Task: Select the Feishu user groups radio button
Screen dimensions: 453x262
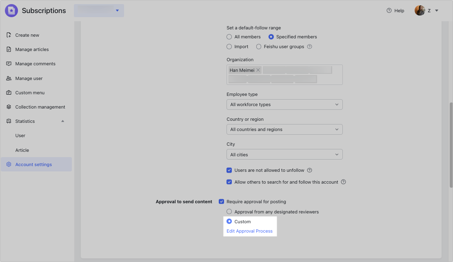Action: [259, 47]
